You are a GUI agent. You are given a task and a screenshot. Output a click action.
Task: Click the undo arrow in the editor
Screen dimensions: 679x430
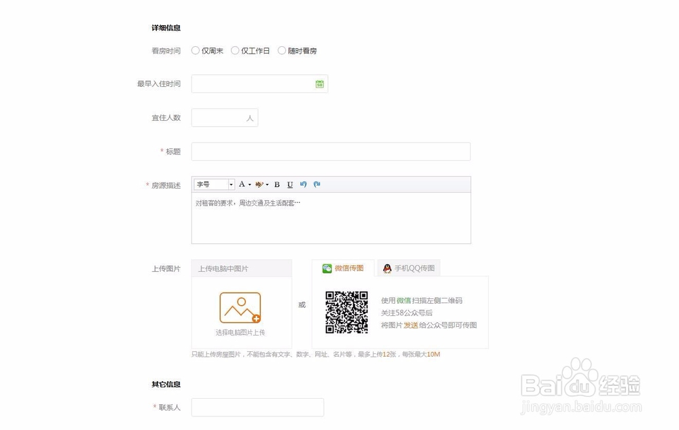(304, 184)
